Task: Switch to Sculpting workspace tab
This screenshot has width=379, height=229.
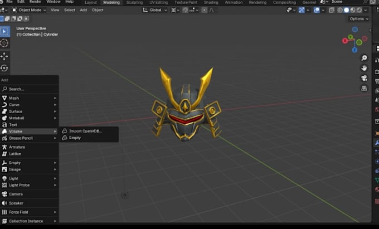Action: [134, 2]
